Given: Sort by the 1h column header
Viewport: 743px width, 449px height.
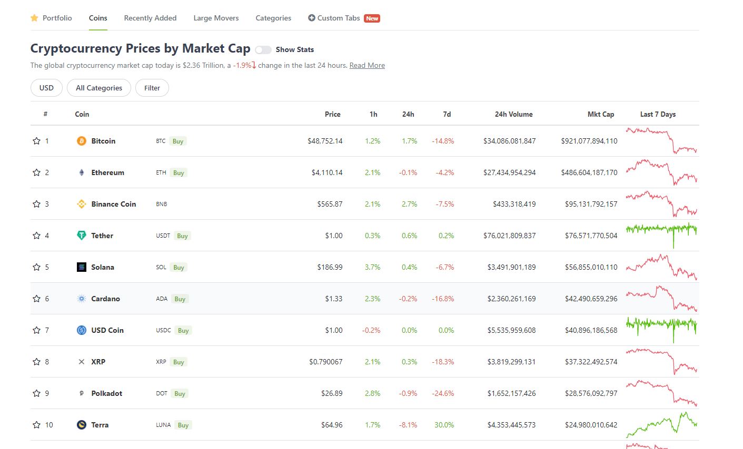Looking at the screenshot, I should click(x=373, y=114).
